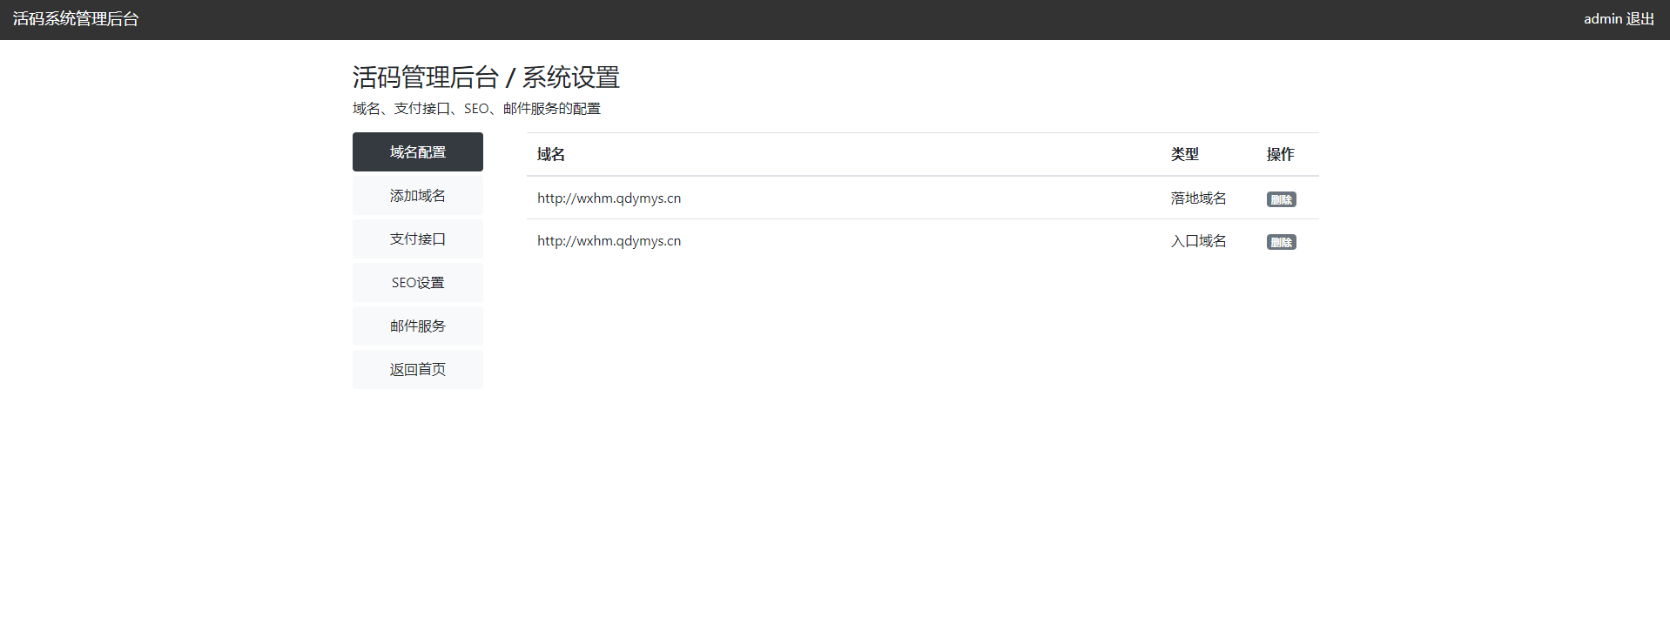This screenshot has height=618, width=1670.
Task: Click the subtitle 域名、支付接口、SEO、邮件服务的配置
Action: tap(476, 109)
